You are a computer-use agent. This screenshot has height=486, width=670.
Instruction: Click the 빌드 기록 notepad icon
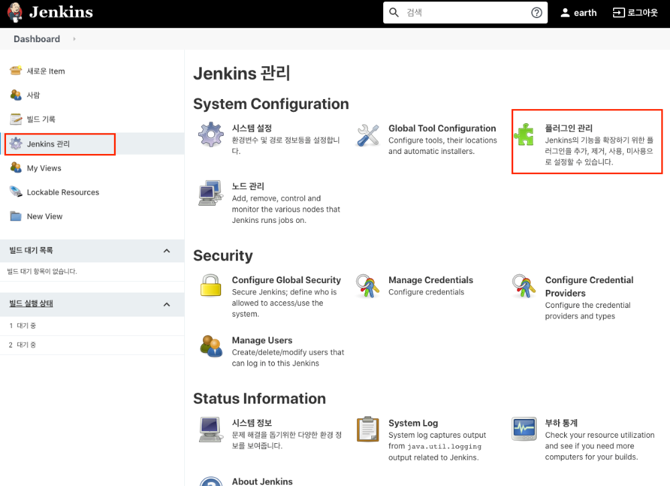pyautogui.click(x=16, y=118)
